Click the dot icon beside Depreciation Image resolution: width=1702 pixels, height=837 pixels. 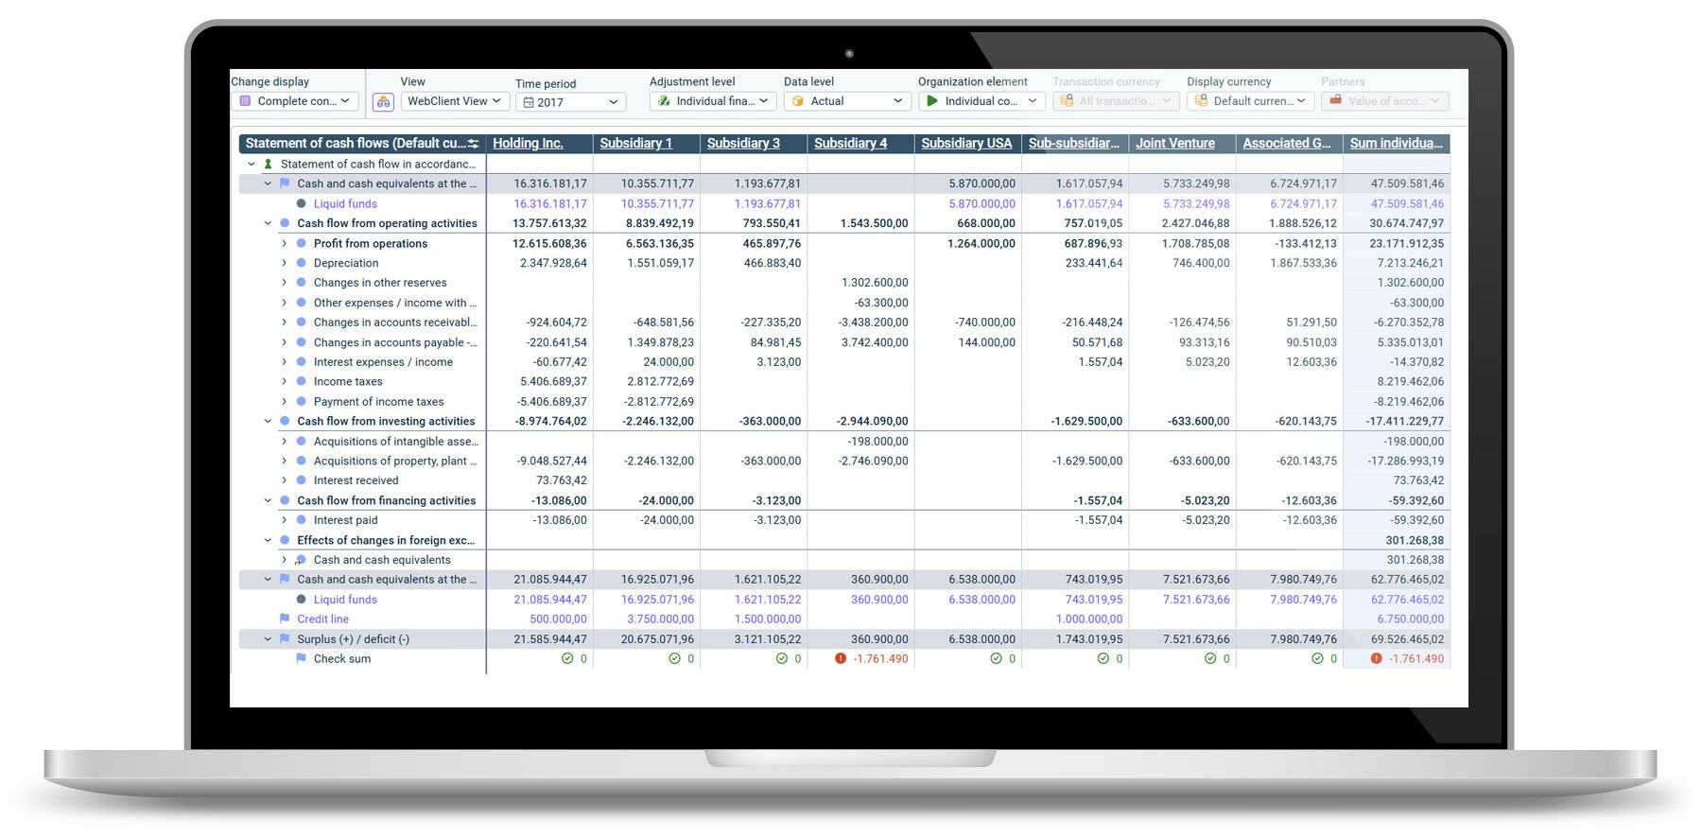coord(301,263)
